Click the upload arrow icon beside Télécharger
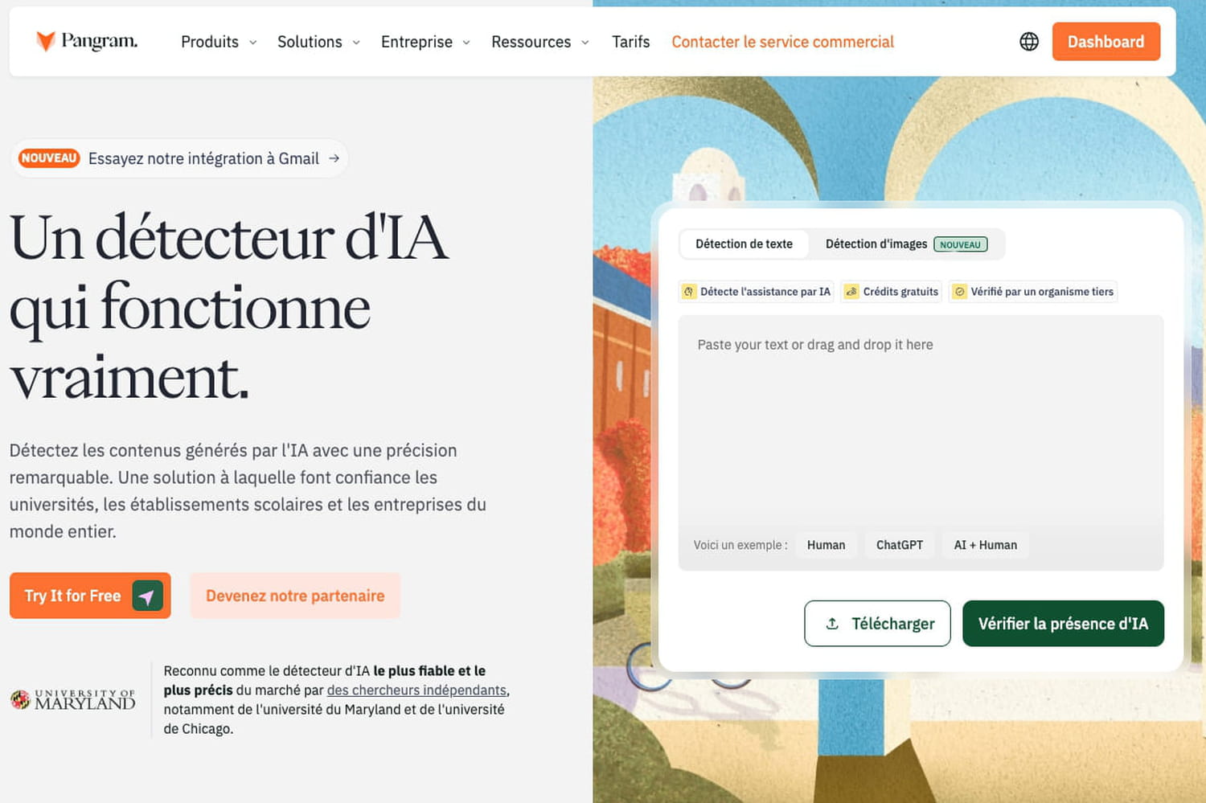 pyautogui.click(x=832, y=624)
